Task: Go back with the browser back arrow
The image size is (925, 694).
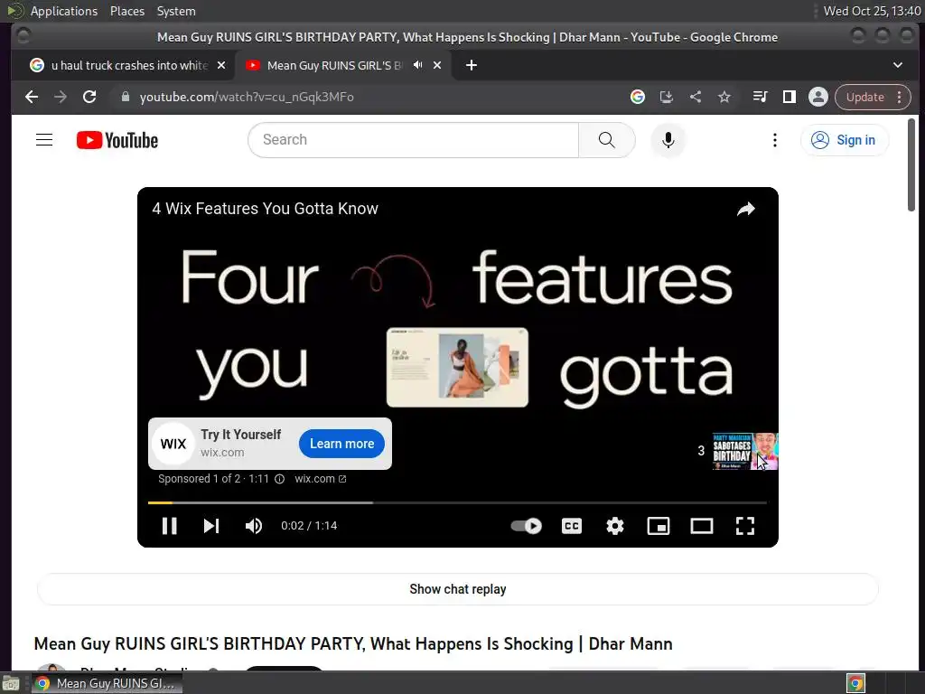Action: click(x=32, y=97)
